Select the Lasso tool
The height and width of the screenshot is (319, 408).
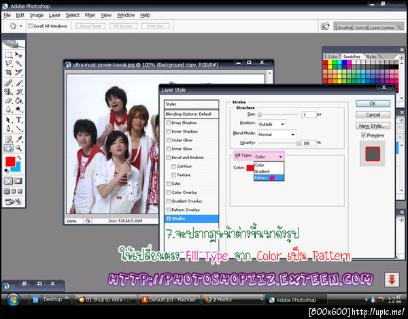click(x=8, y=63)
